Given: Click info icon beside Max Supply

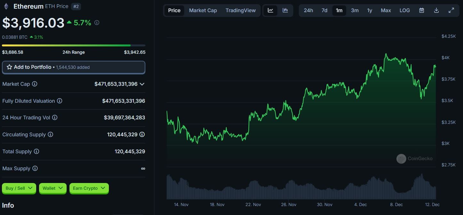Looking at the screenshot, I should click(35, 168).
